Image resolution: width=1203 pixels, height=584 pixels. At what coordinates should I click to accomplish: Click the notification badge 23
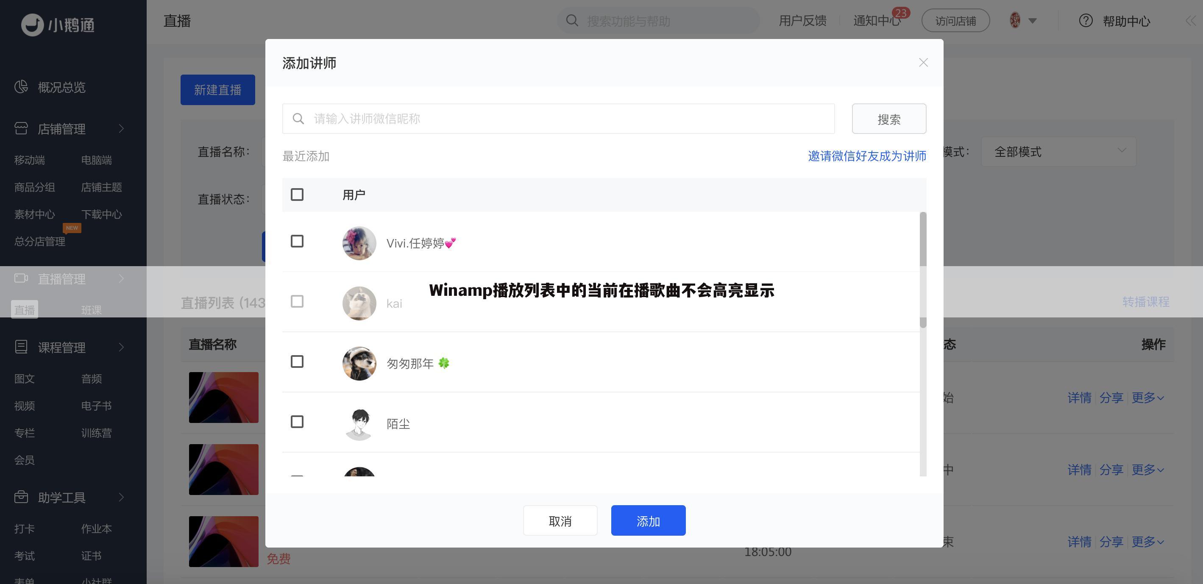coord(901,13)
